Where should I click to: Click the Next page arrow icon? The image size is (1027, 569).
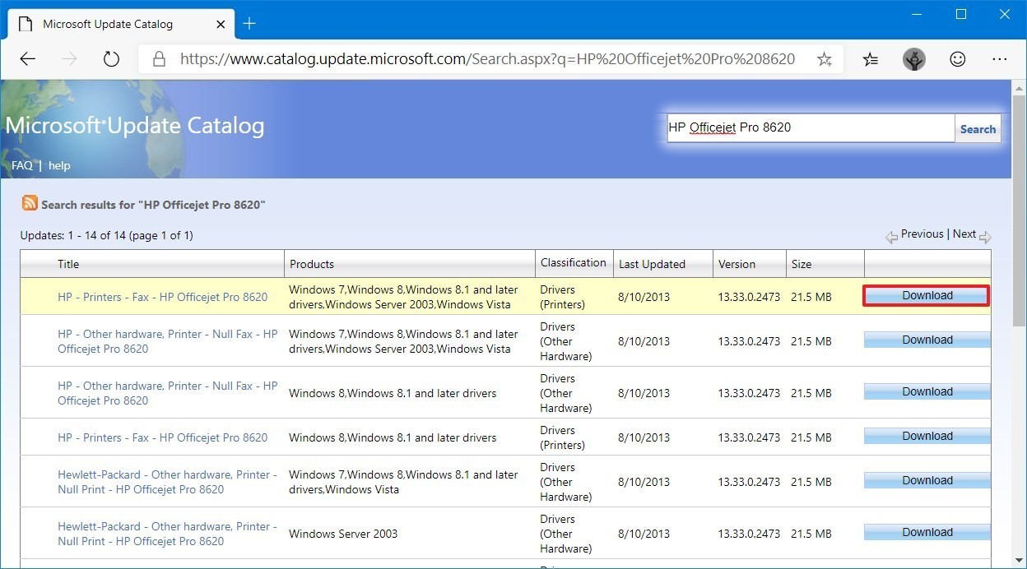[x=985, y=237]
